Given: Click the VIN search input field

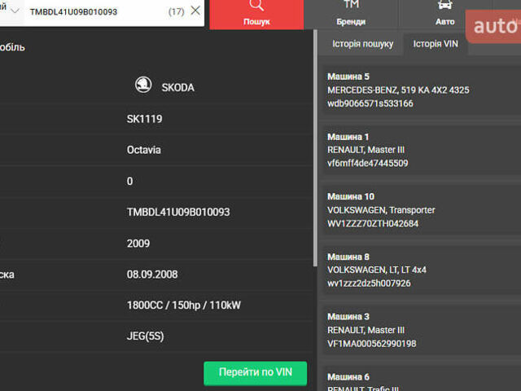Looking at the screenshot, I should 94,11.
